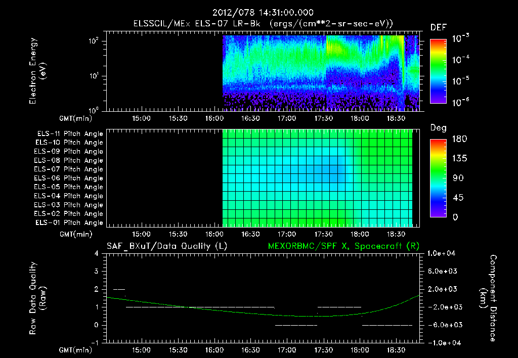Click the 180 value on the Deg colorbar
This screenshot has width=518, height=358.
point(459,139)
